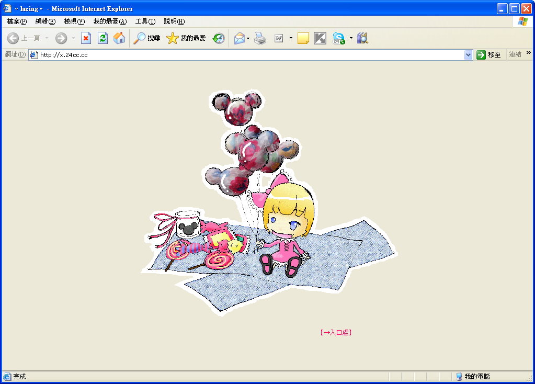
Task: Open the 我的最愛(A) menu
Action: click(110, 21)
